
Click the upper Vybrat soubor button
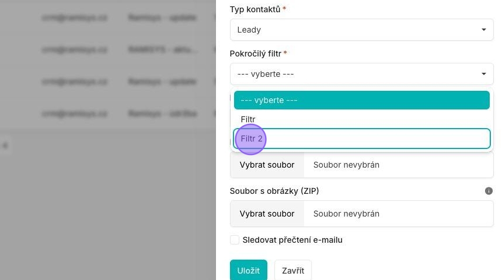[x=267, y=165]
